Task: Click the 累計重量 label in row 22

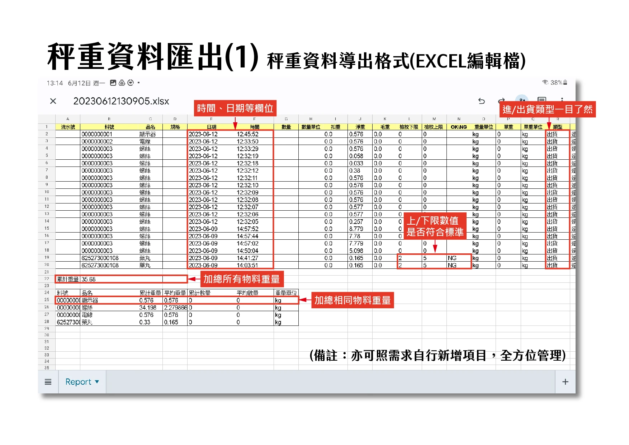Action: coord(68,279)
